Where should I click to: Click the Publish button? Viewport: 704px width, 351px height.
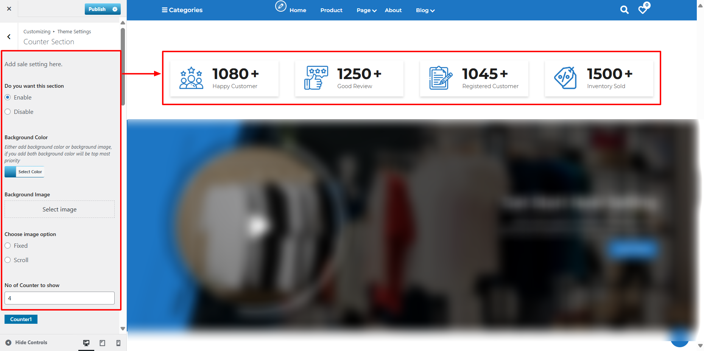97,9
